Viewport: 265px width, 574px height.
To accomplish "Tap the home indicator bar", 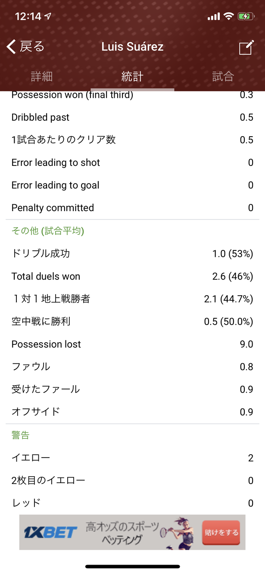I will pyautogui.click(x=132, y=566).
